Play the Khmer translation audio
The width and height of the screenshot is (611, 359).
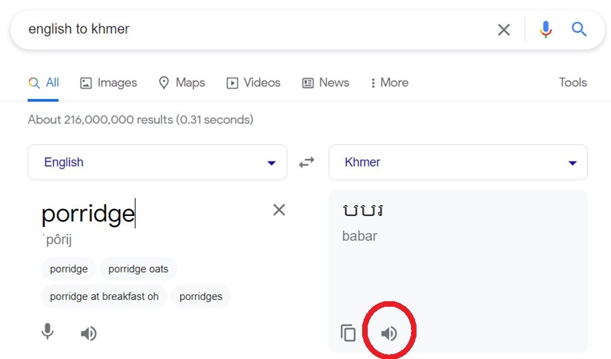pos(389,334)
